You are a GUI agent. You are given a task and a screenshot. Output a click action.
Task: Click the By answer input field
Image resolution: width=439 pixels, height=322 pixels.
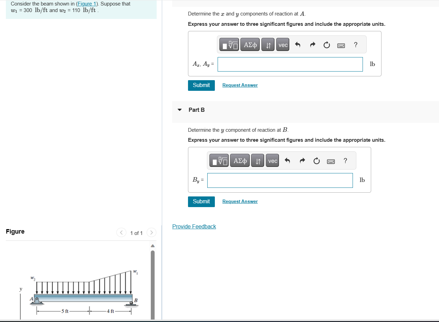tap(280, 180)
